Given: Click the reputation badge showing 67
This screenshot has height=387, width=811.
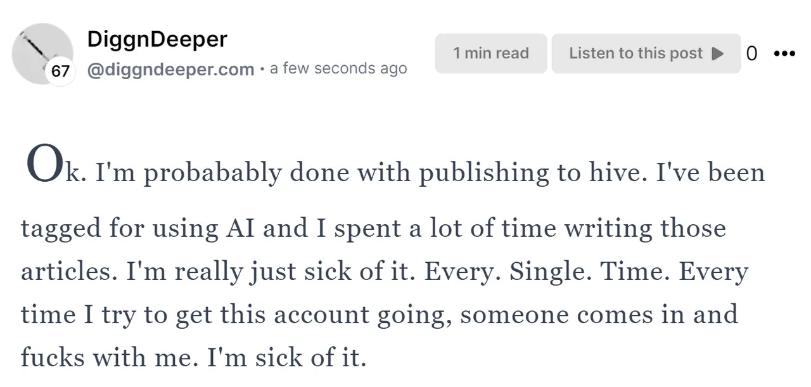Looking at the screenshot, I should (60, 71).
